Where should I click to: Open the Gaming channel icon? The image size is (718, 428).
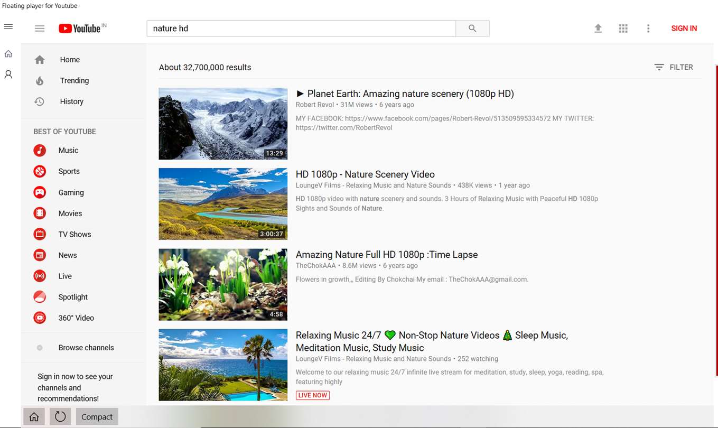click(x=40, y=192)
